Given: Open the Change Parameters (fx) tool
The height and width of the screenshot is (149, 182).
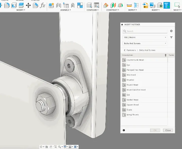Looking at the screenshot, I should point(43,5).
